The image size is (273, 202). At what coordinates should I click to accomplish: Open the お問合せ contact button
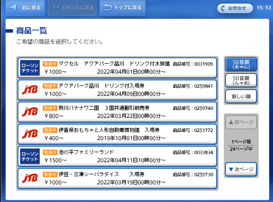235,8
